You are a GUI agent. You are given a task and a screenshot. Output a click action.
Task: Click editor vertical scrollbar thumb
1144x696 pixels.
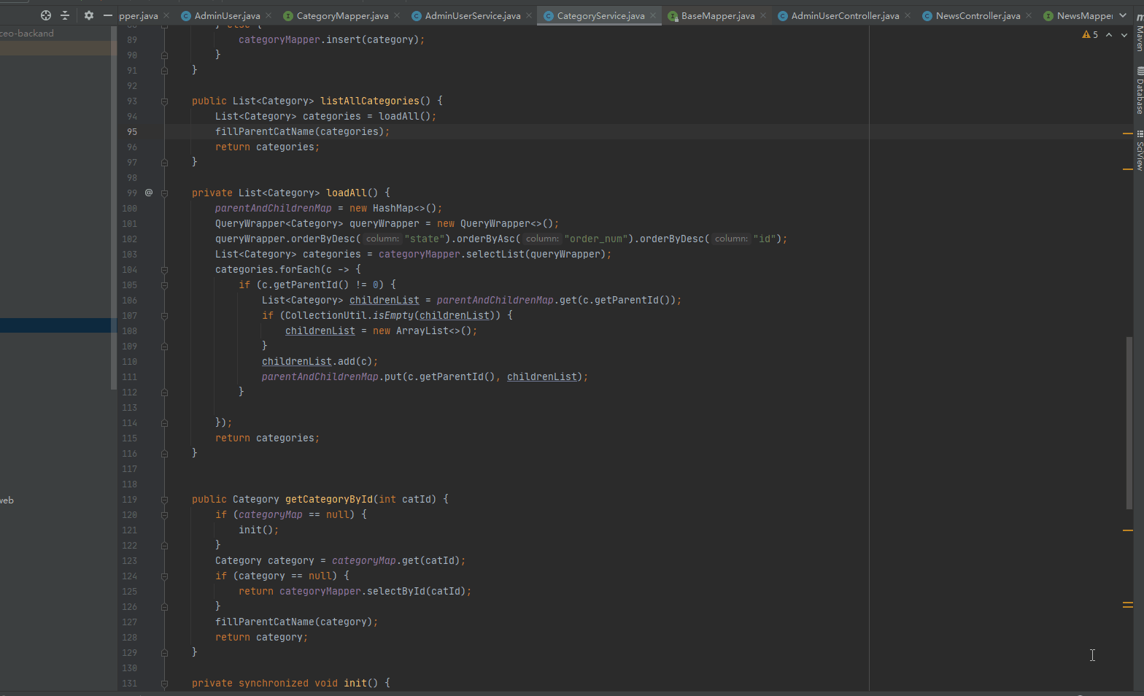point(1129,422)
